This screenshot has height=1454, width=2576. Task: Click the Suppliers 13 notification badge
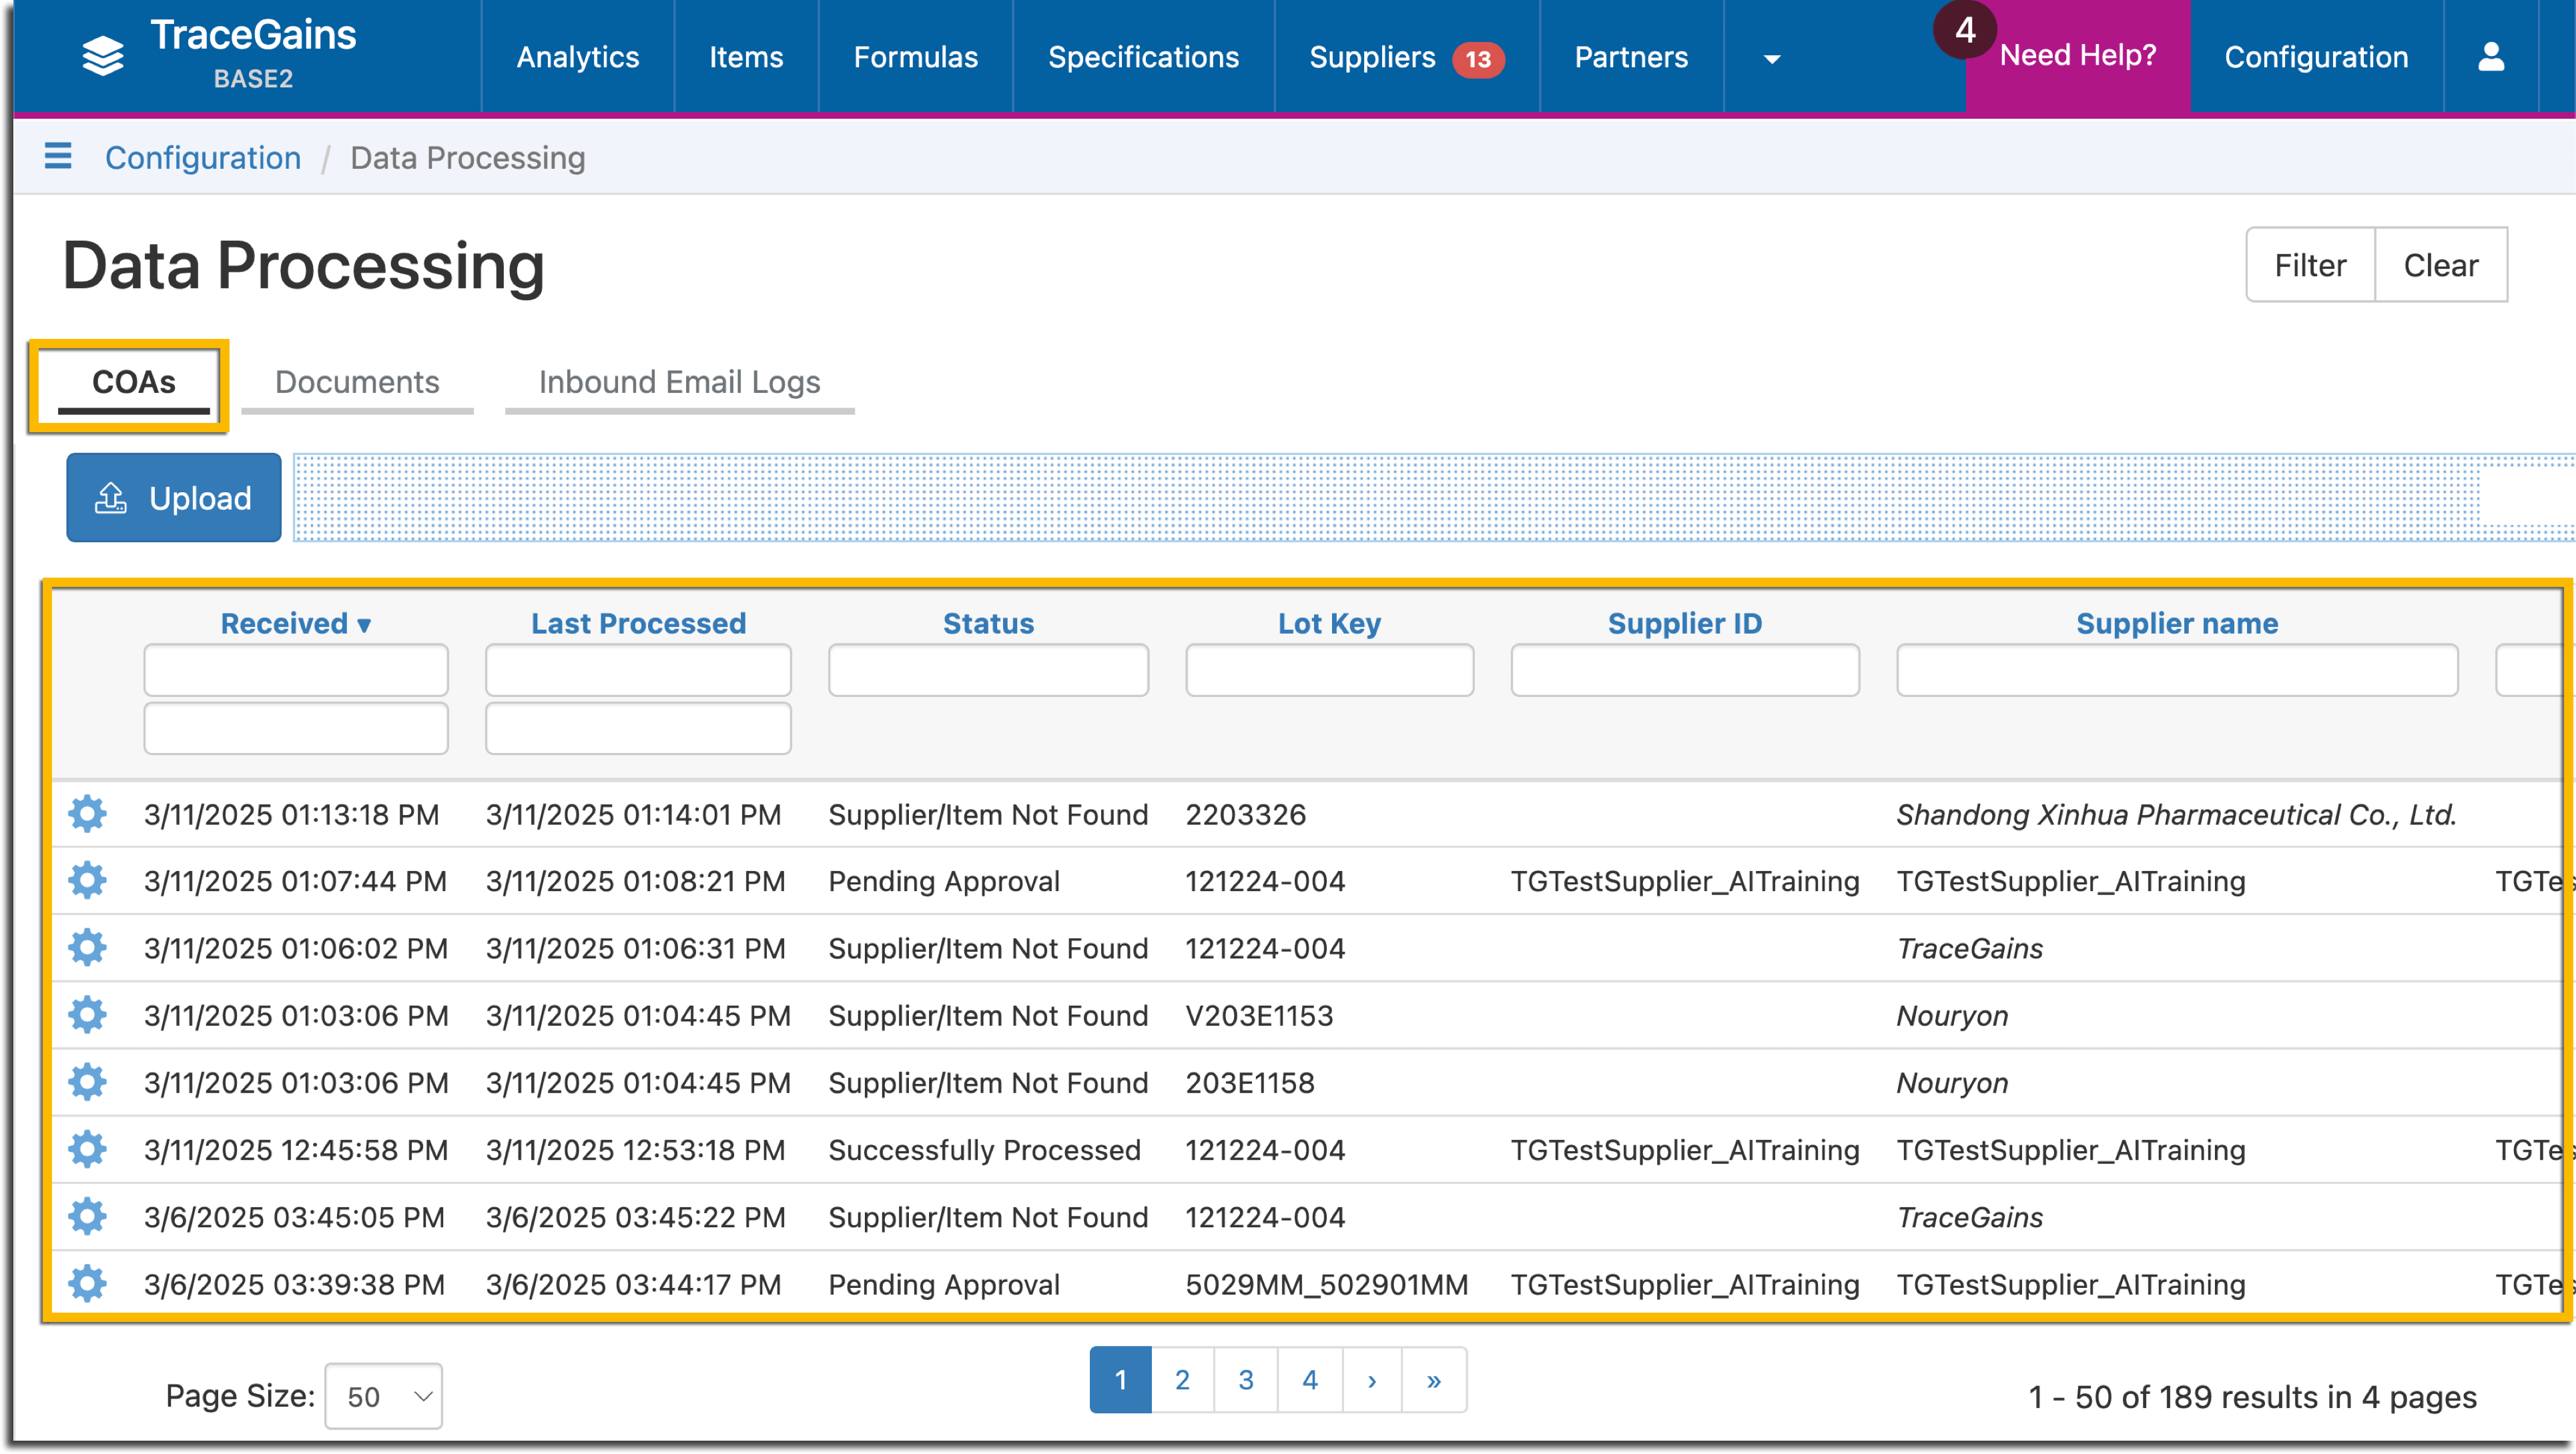(1477, 59)
